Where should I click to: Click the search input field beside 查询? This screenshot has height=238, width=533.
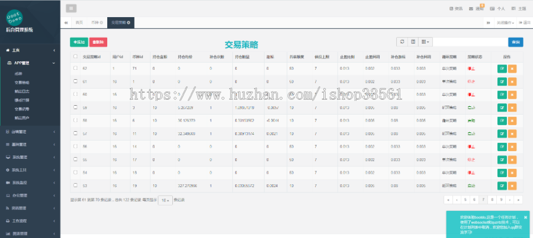pyautogui.click(x=470, y=42)
